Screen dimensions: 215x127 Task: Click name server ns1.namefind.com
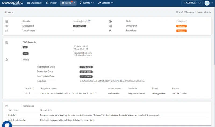[x=83, y=53]
